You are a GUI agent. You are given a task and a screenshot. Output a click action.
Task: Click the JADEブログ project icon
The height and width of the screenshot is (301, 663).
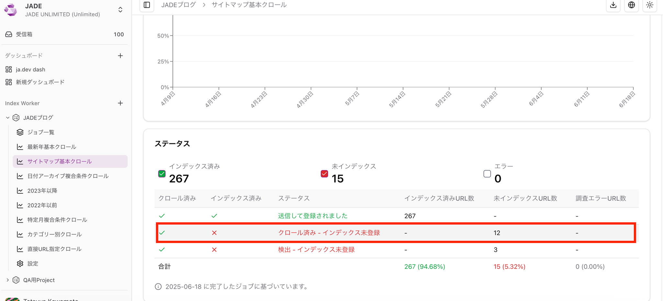(x=16, y=118)
